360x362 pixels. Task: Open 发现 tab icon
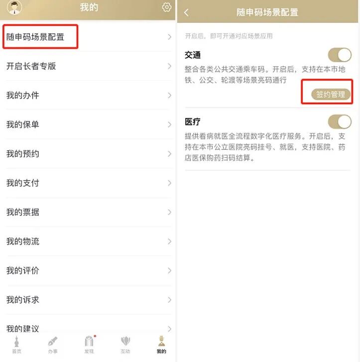(x=89, y=345)
